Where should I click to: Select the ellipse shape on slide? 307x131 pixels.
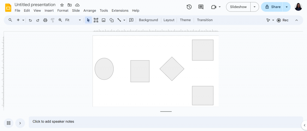tap(104, 69)
